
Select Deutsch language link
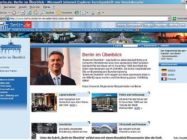[x=171, y=70]
